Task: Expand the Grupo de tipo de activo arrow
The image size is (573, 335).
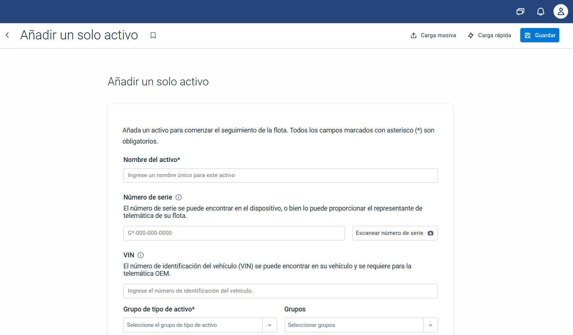Action: (270, 325)
